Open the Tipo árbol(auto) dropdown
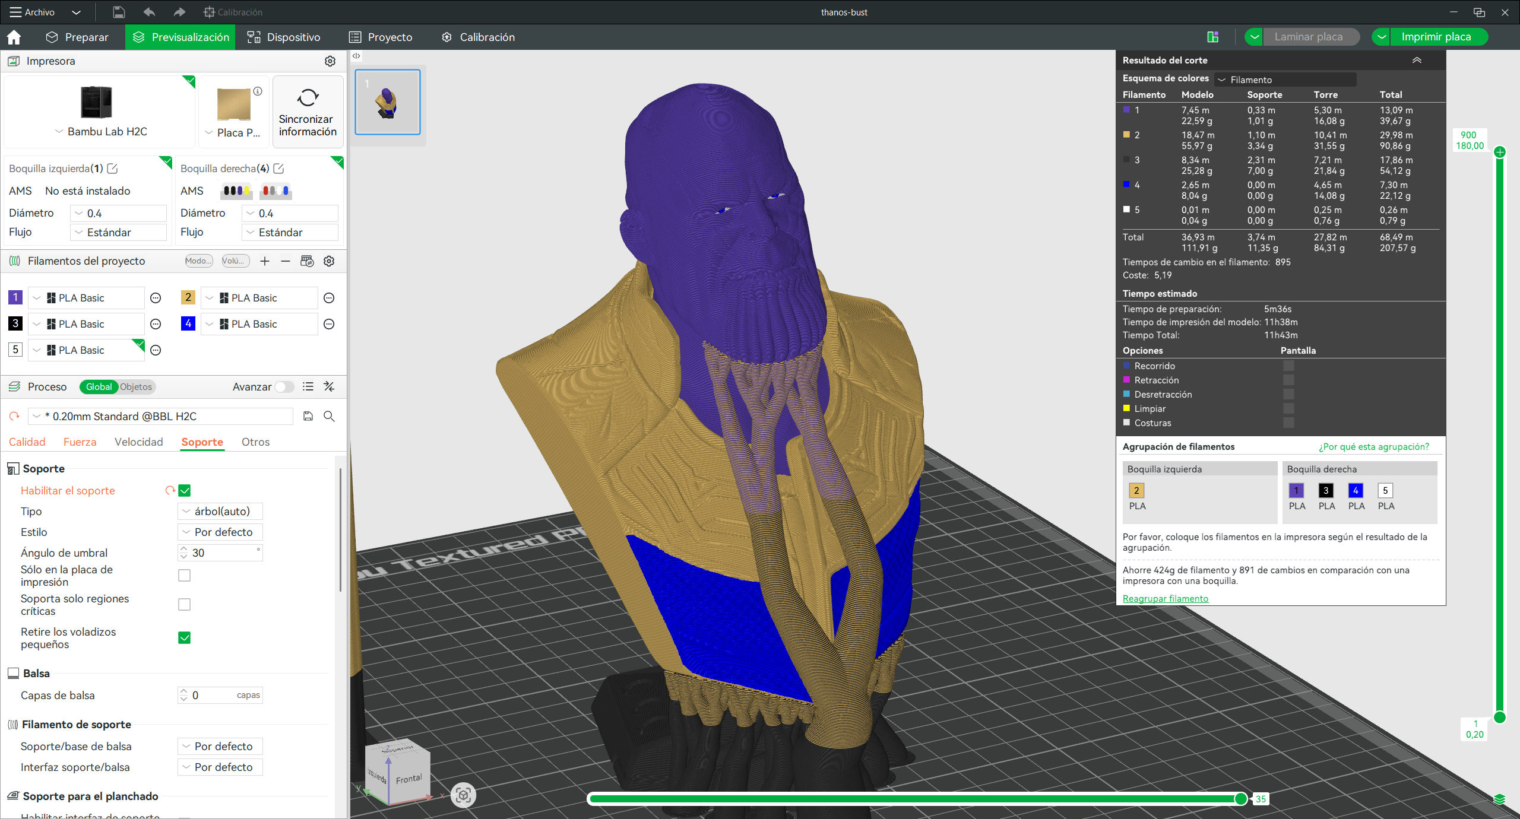This screenshot has height=819, width=1520. pyautogui.click(x=220, y=511)
